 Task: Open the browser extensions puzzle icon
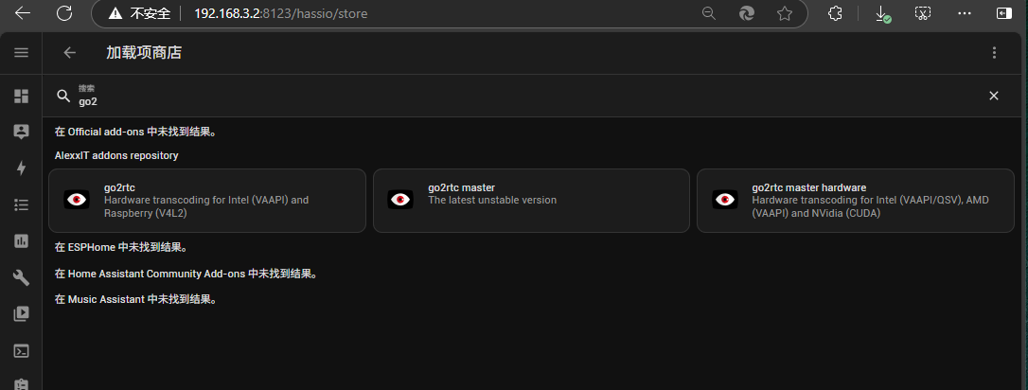835,13
